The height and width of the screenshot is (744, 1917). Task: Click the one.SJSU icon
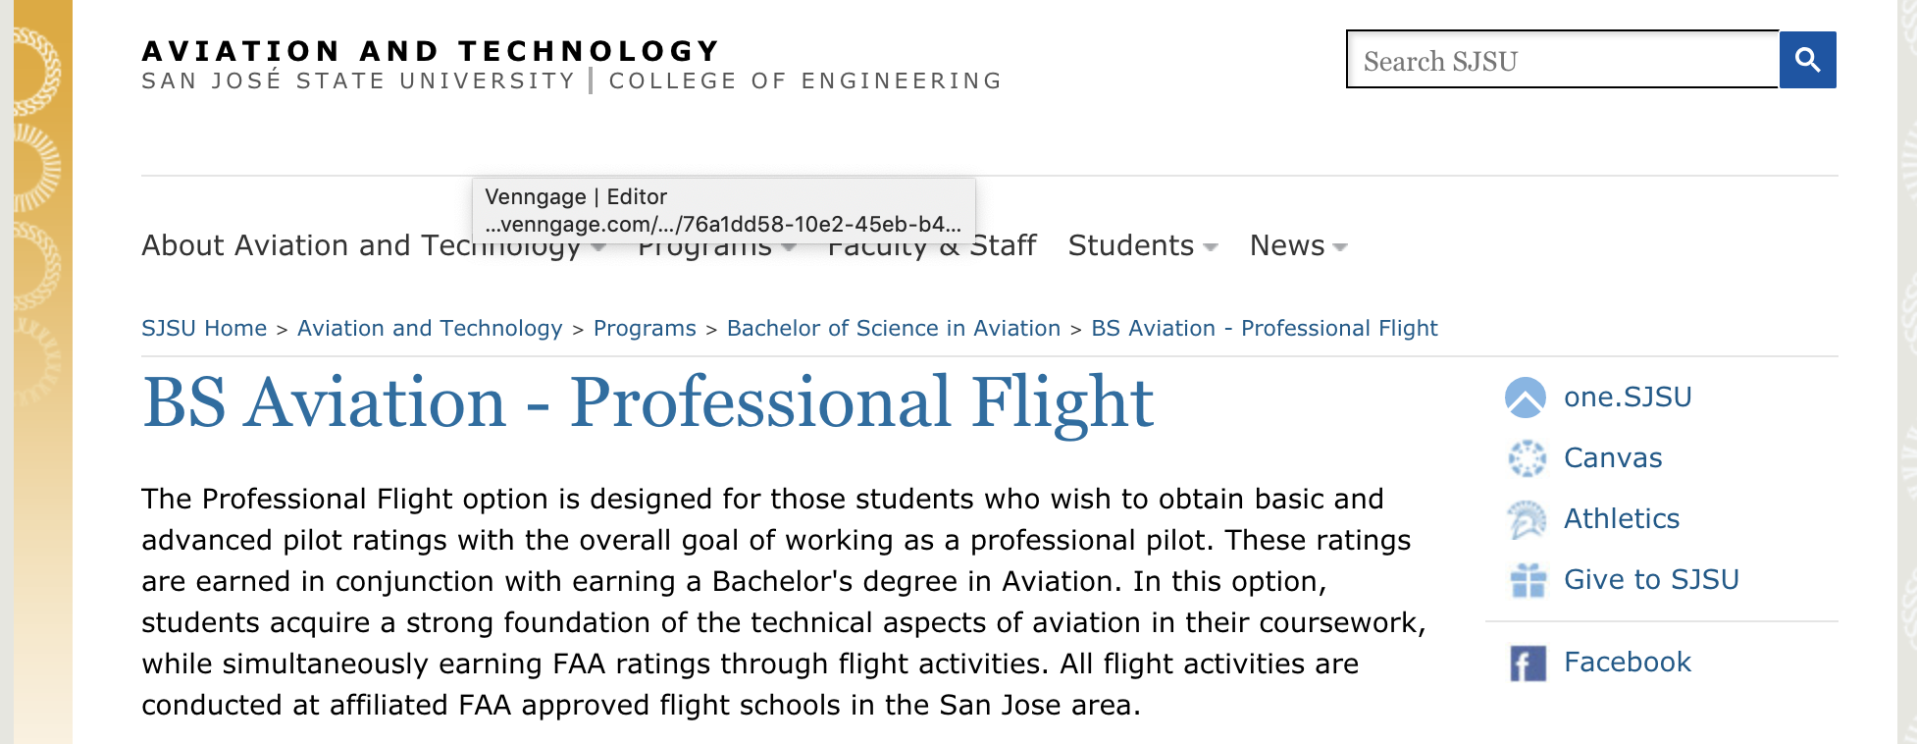tap(1526, 398)
